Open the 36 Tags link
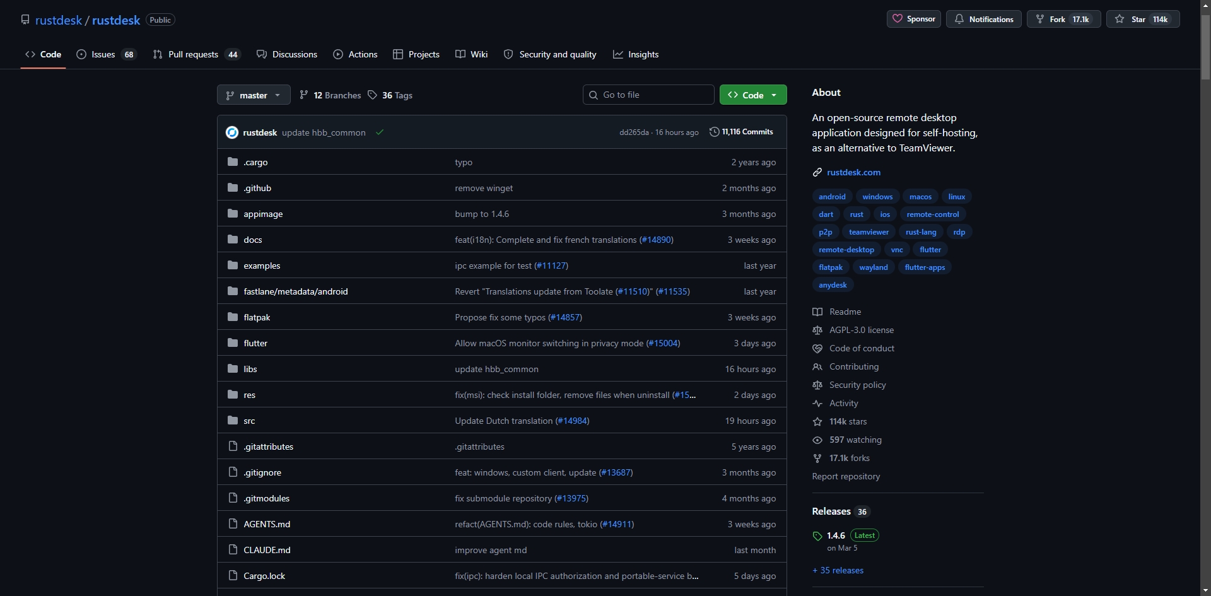 390,95
